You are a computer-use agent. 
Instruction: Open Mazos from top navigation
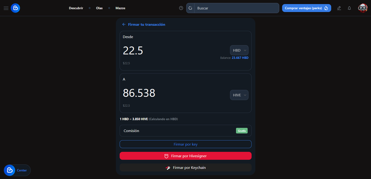pos(120,8)
